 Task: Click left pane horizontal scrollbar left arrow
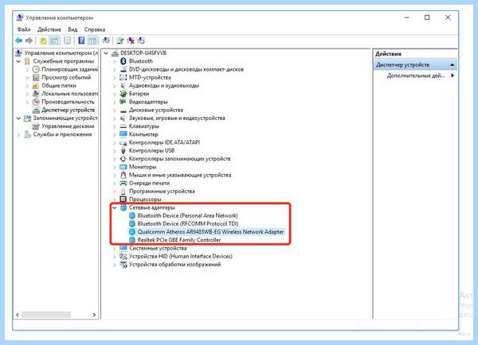pyautogui.click(x=18, y=315)
